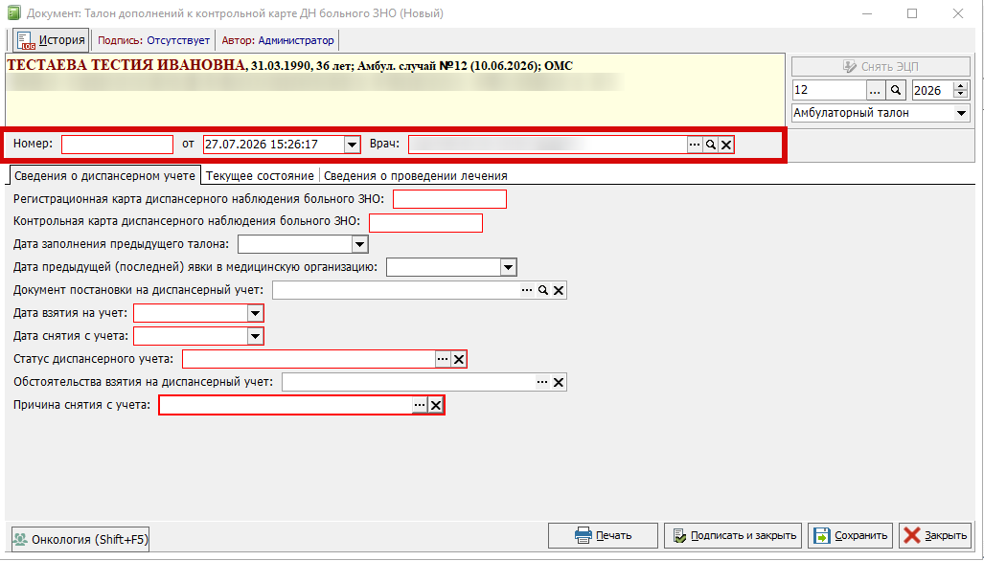Click the search icon next to case number 12
Screen dimensions: 984x561
[896, 90]
